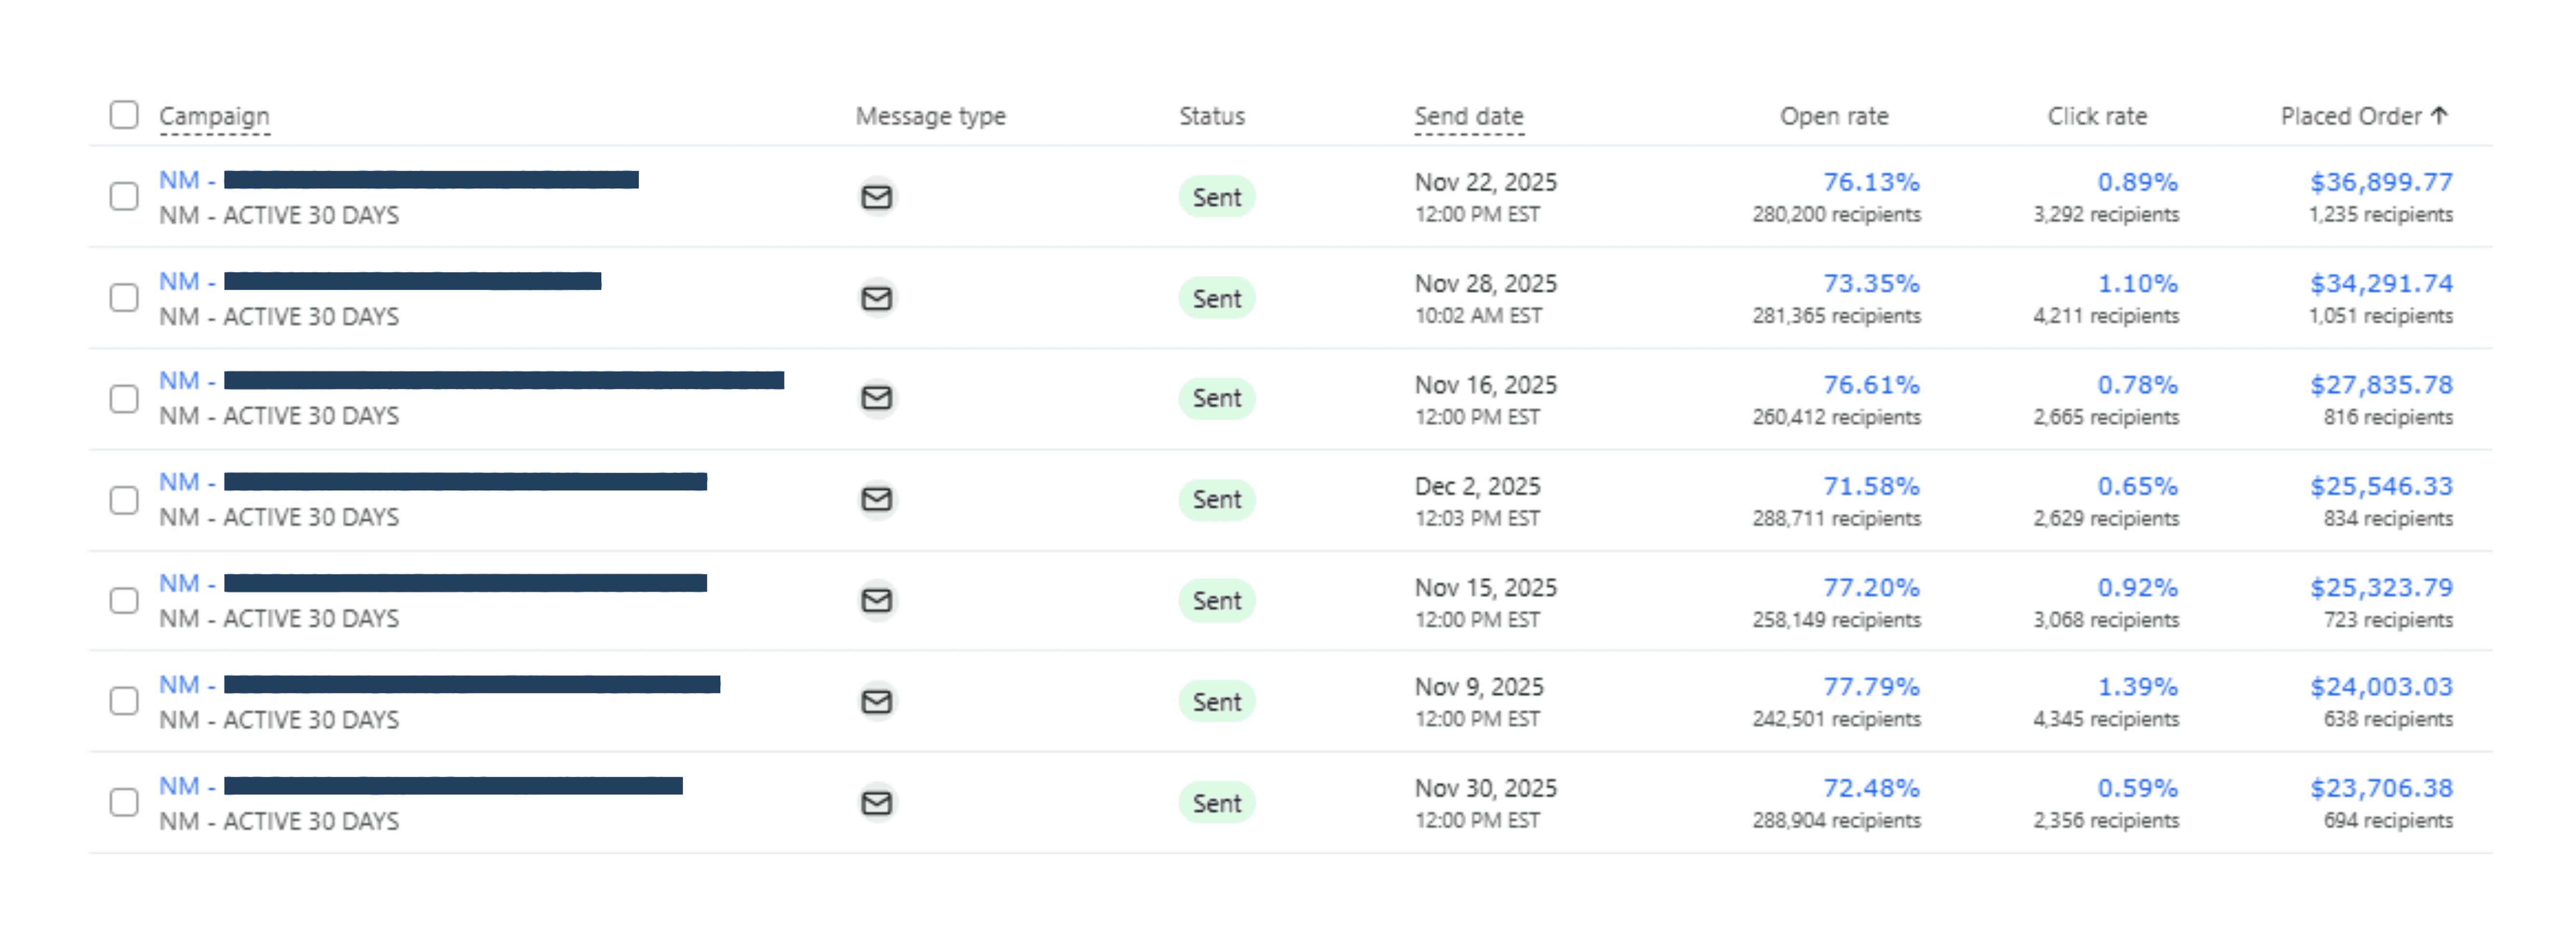The image size is (2576, 939).
Task: Click email icon for Nov 9, 2025 campaign
Action: (x=876, y=701)
